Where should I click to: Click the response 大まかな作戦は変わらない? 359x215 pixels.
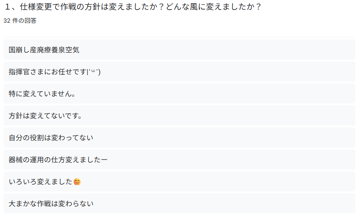click(x=179, y=203)
